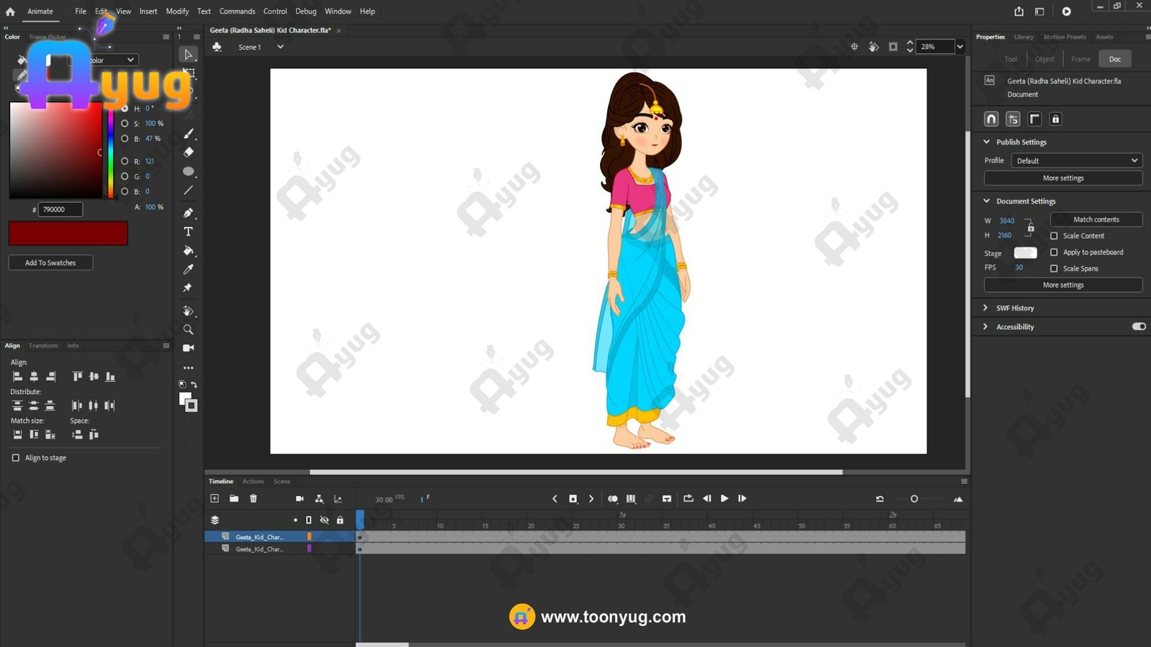This screenshot has height=647, width=1151.
Task: Add camera layer in timeline
Action: point(299,498)
